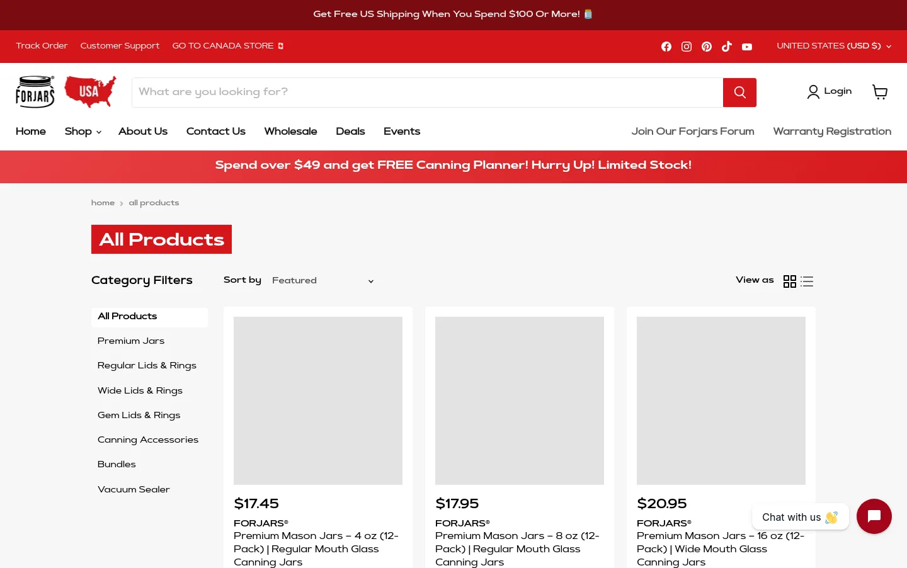The image size is (907, 568).
Task: Open the Deals menu item
Action: pyautogui.click(x=350, y=132)
